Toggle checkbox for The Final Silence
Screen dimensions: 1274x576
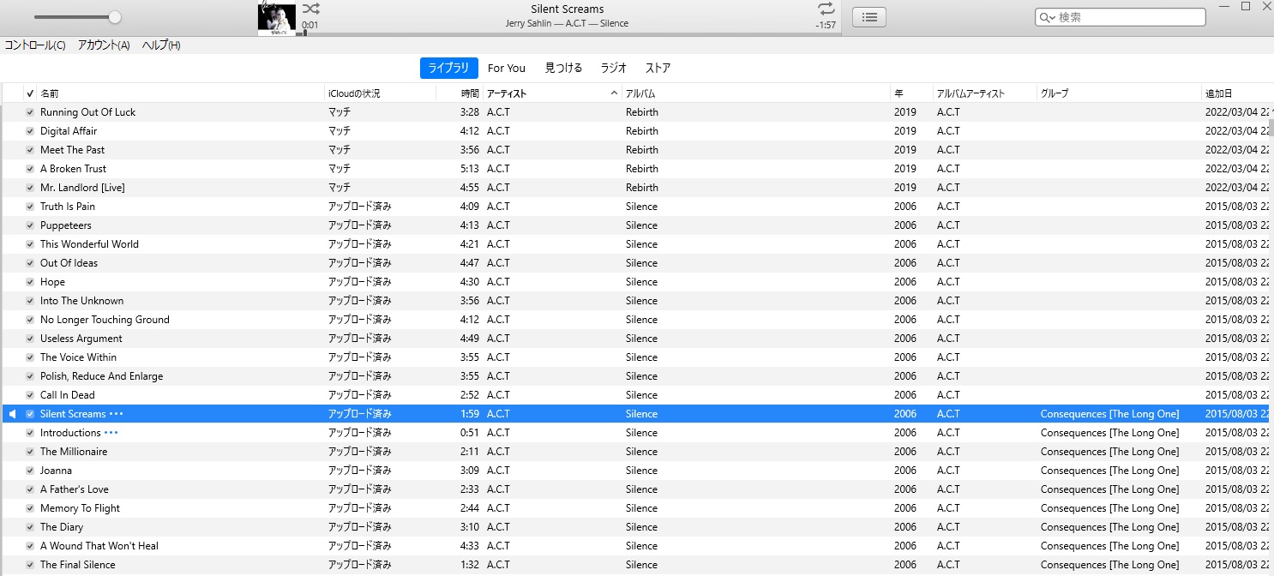pos(30,565)
